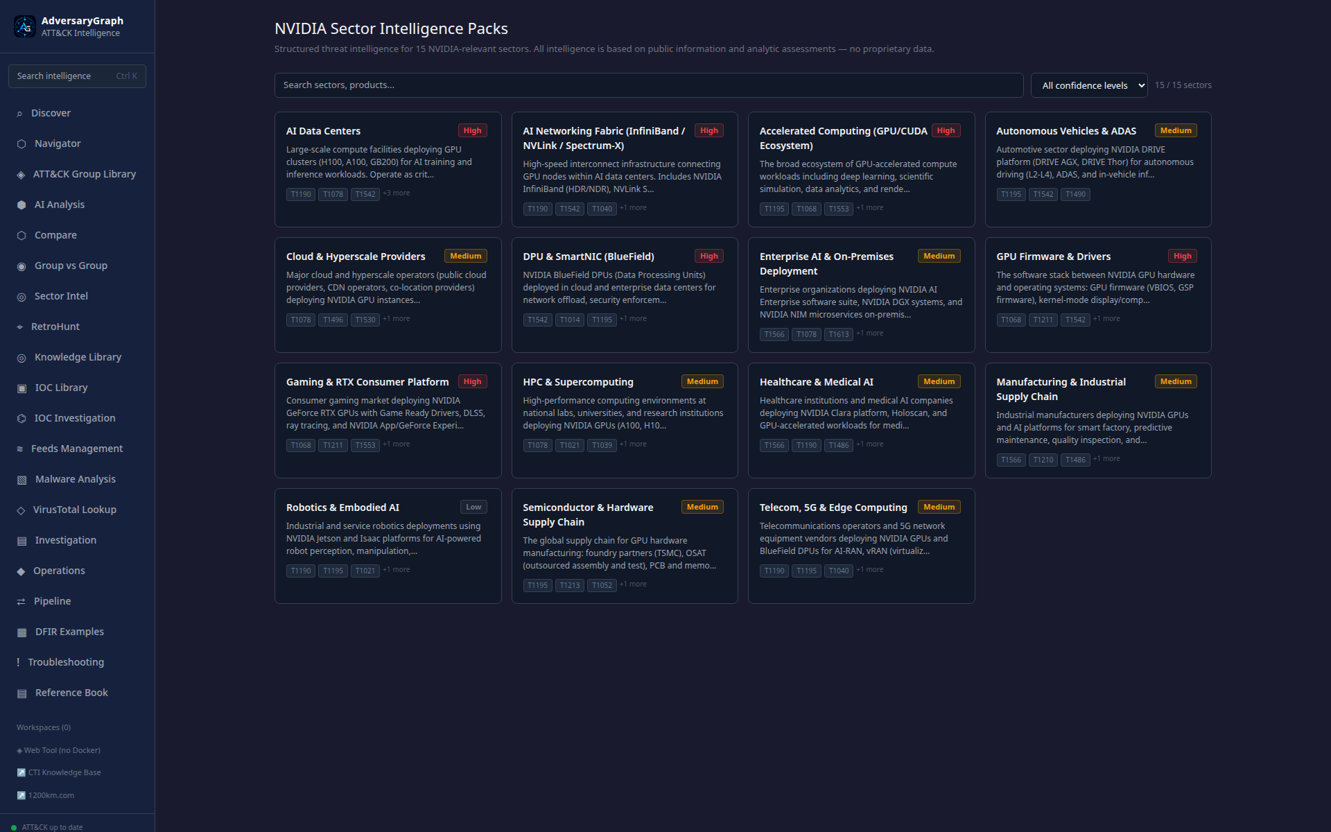
Task: Click the Group vs Group circle icon
Action: (x=21, y=266)
